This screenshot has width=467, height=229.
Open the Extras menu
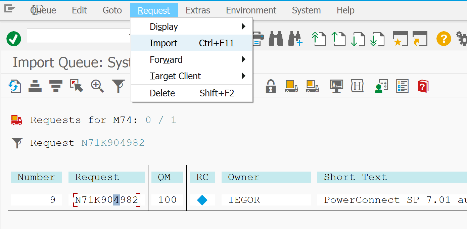click(x=198, y=10)
